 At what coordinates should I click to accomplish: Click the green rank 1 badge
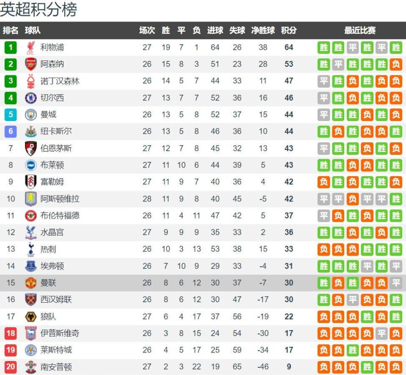click(x=11, y=47)
